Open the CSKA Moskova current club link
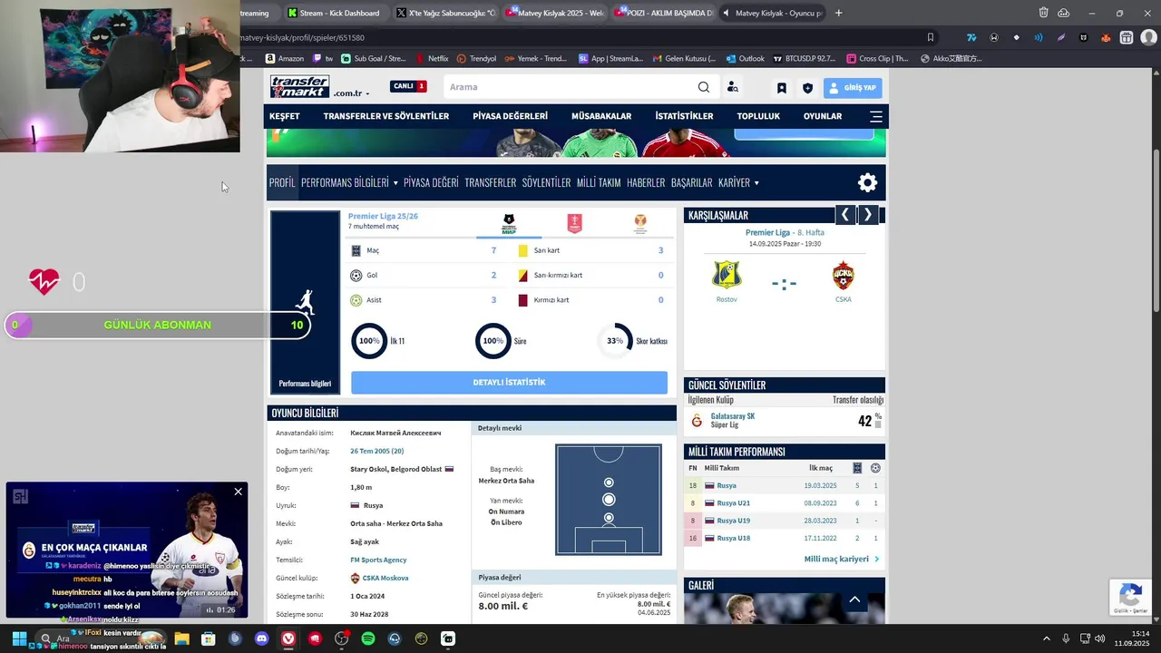The image size is (1161, 653). pyautogui.click(x=385, y=578)
